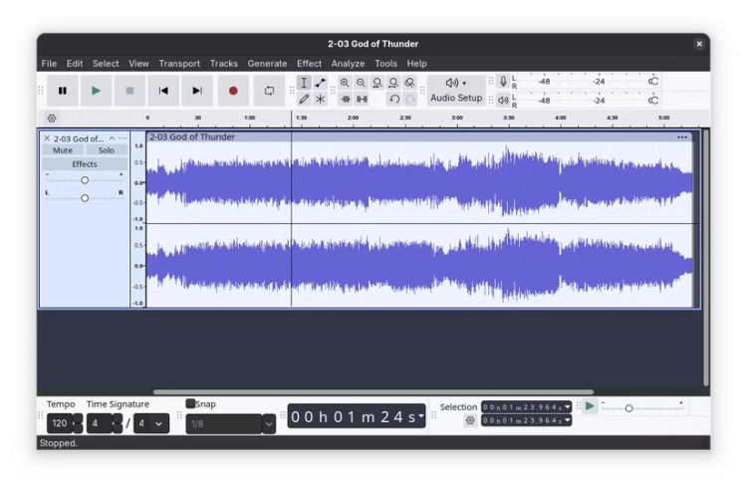The height and width of the screenshot is (490, 747).
Task: Open the Audio Setup dropdown
Action: point(456,91)
